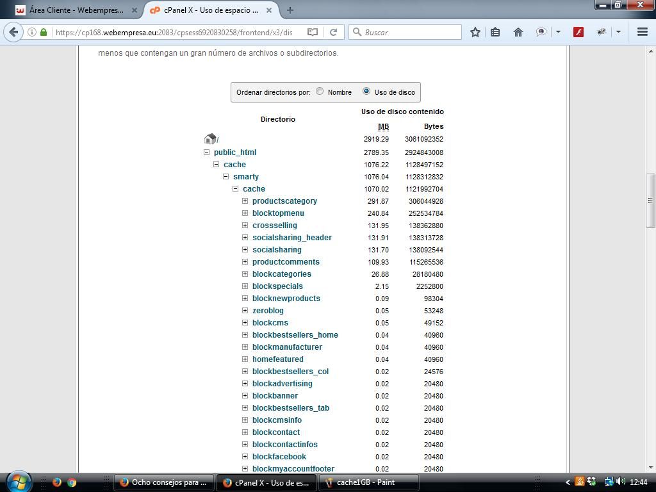Switch to Área Cliente - Webempresa tab
Screen dimensions: 656x492
pyautogui.click(x=76, y=10)
